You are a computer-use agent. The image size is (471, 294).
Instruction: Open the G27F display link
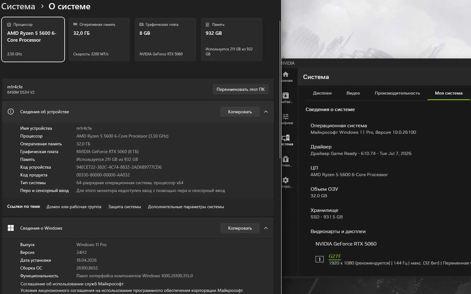[334, 256]
